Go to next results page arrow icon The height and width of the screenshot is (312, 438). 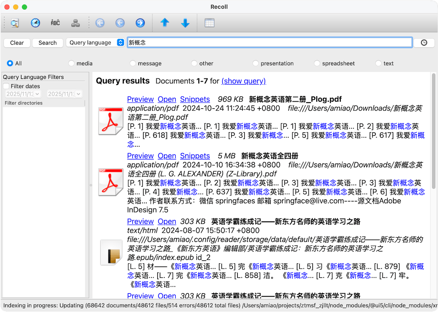coord(140,22)
